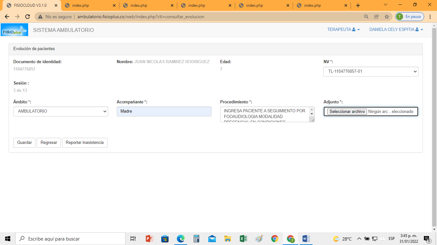Open the TERAPEUTA dropdown menu

[343, 30]
